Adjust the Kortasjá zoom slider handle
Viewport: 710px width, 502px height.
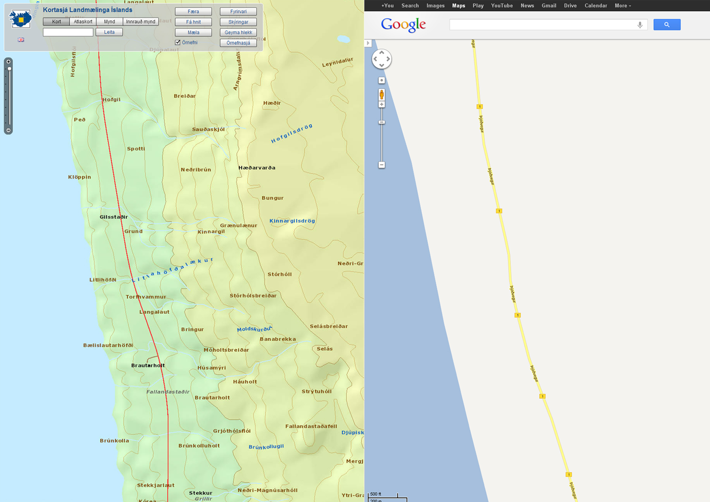[x=9, y=69]
